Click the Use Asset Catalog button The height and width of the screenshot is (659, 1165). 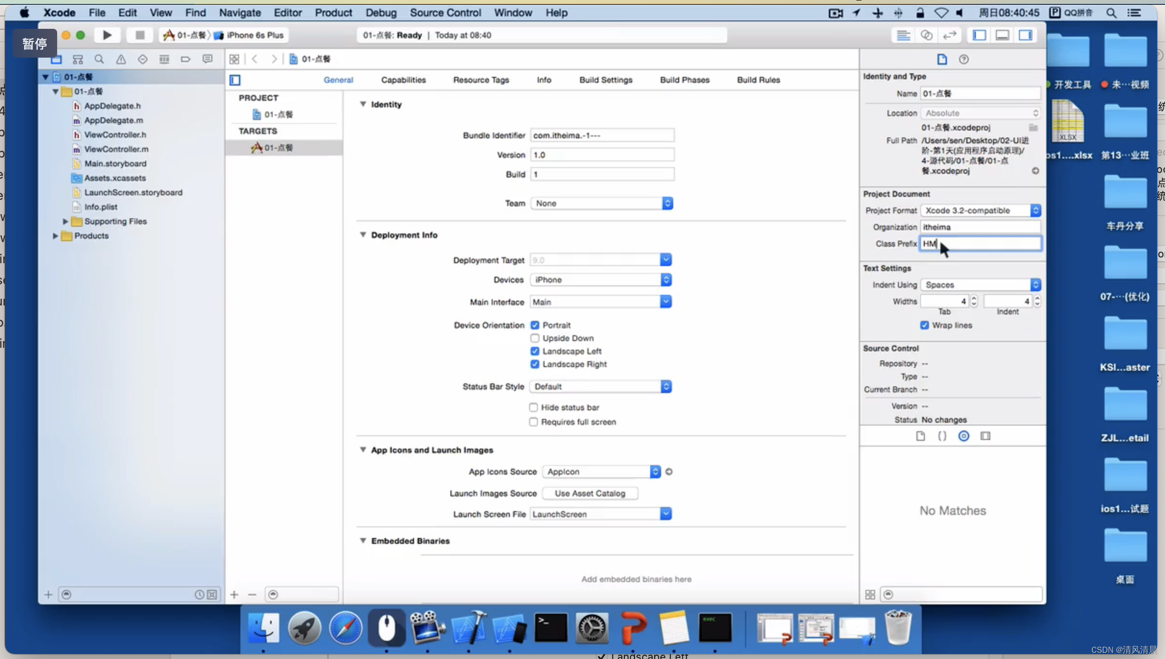coord(590,493)
